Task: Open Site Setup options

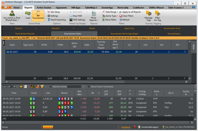Action: tap(54, 12)
